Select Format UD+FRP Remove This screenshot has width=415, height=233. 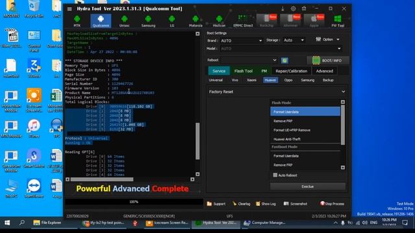(305, 130)
